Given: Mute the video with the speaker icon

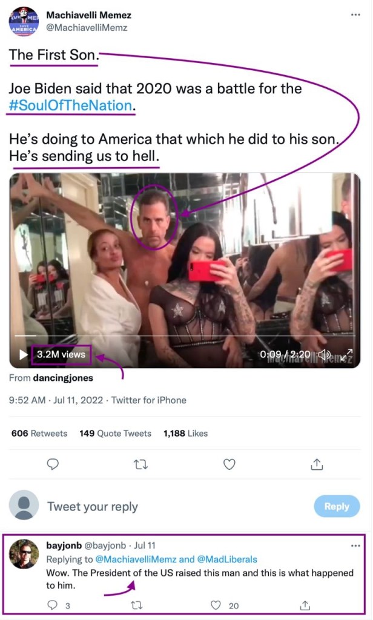Looking at the screenshot, I should pyautogui.click(x=325, y=355).
